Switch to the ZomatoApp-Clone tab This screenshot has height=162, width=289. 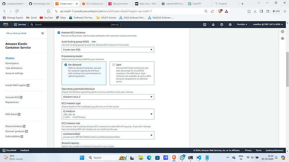40,4
